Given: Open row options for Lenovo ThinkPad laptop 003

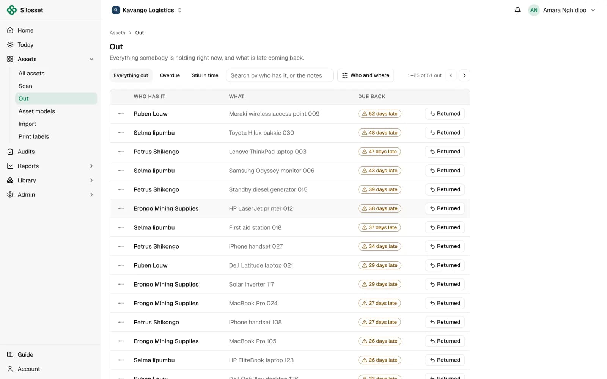Looking at the screenshot, I should (x=121, y=152).
